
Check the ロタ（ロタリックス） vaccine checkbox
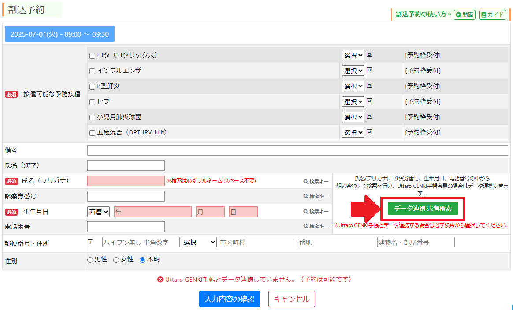[x=92, y=56]
